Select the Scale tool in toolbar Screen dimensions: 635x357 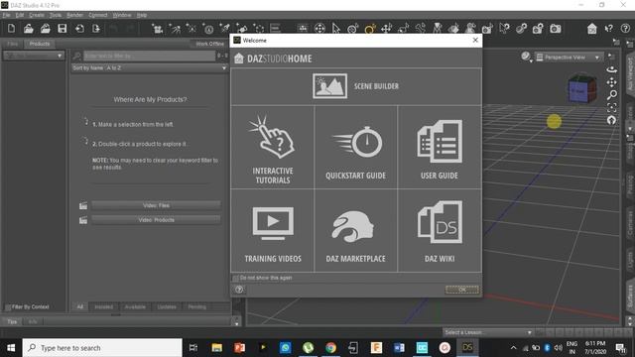pyautogui.click(x=403, y=29)
